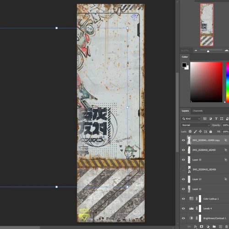Screen dimensions: 229x229
Task: Click the shape layer filter icon
Action: (x=222, y=119)
